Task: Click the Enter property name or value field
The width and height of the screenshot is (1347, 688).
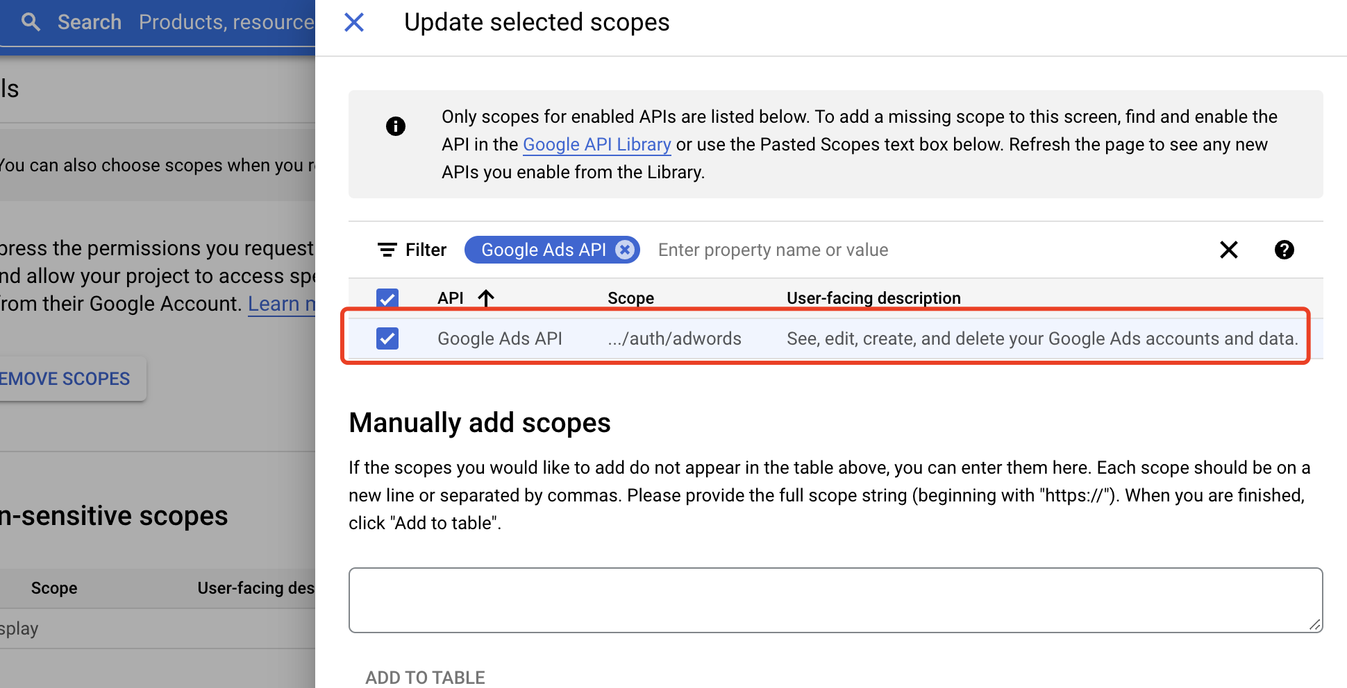Action: pyautogui.click(x=773, y=250)
